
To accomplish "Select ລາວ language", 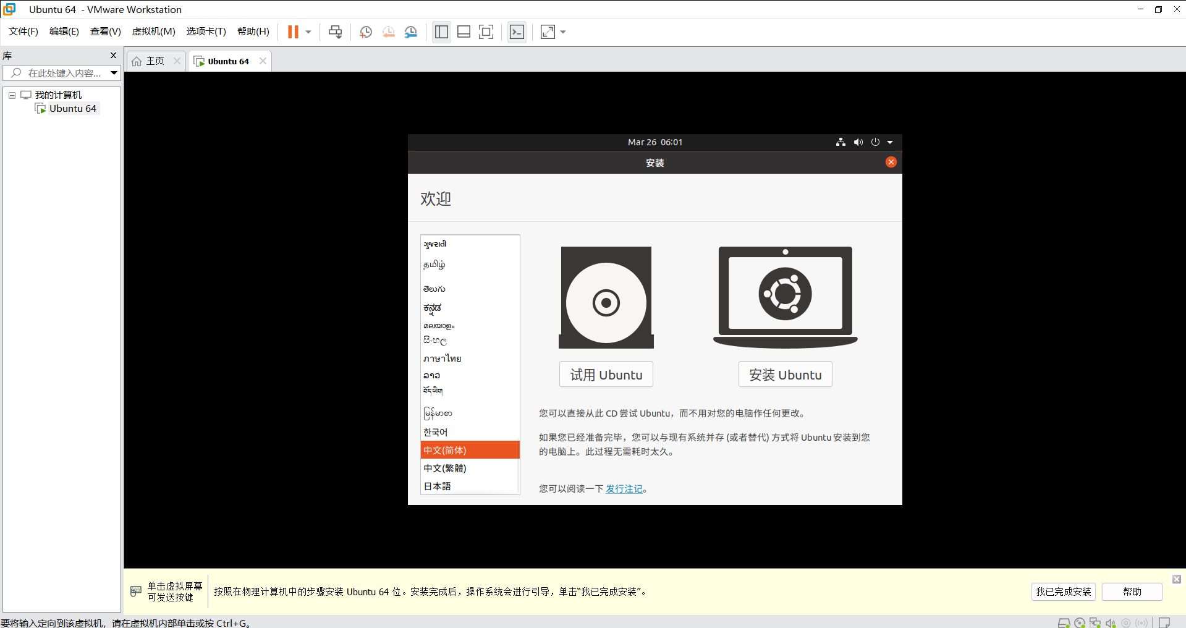I will [470, 375].
